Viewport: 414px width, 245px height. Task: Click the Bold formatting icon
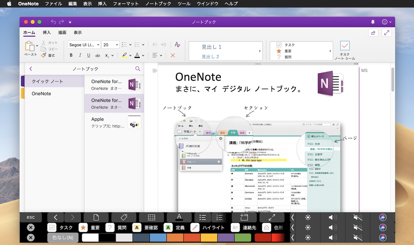tap(71, 55)
